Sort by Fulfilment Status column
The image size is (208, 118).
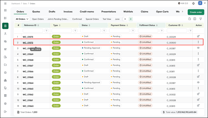point(157,25)
